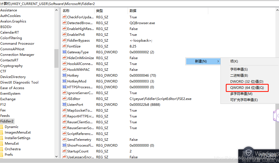This screenshot has width=279, height=163.
Task: Click the GatewayType binary value icon
Action: pos(64,52)
